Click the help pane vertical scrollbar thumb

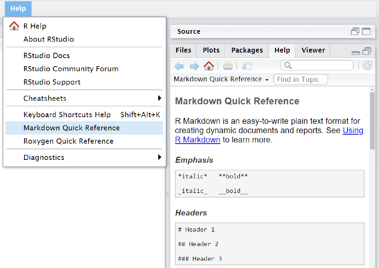click(372, 121)
